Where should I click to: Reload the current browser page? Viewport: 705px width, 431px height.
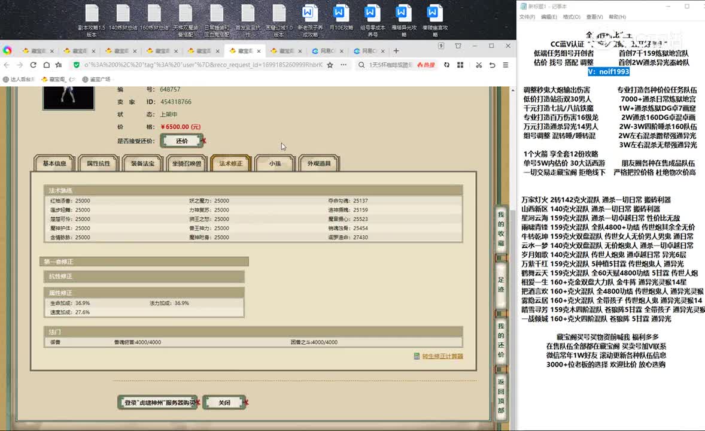click(x=34, y=65)
